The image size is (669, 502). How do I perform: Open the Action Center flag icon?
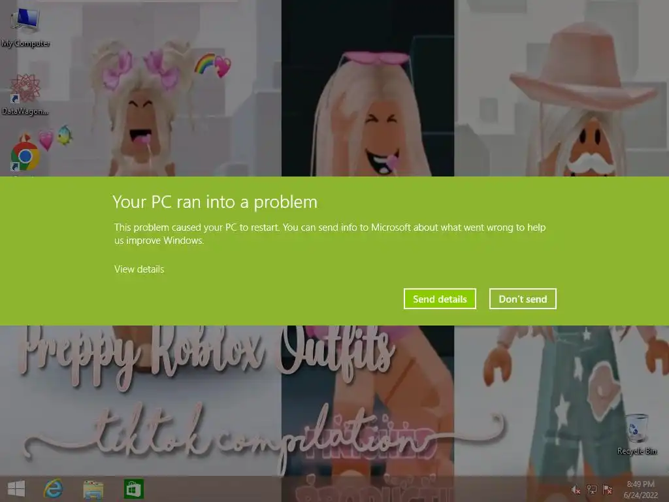point(608,490)
